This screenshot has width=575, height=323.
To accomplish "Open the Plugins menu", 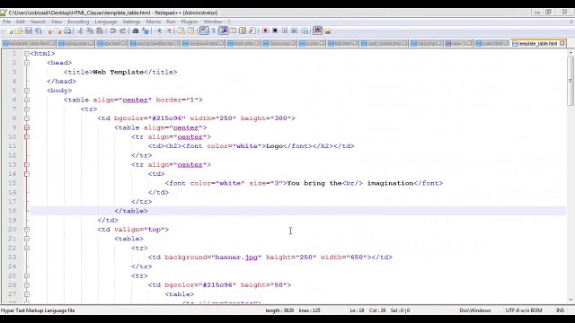I will click(x=190, y=22).
